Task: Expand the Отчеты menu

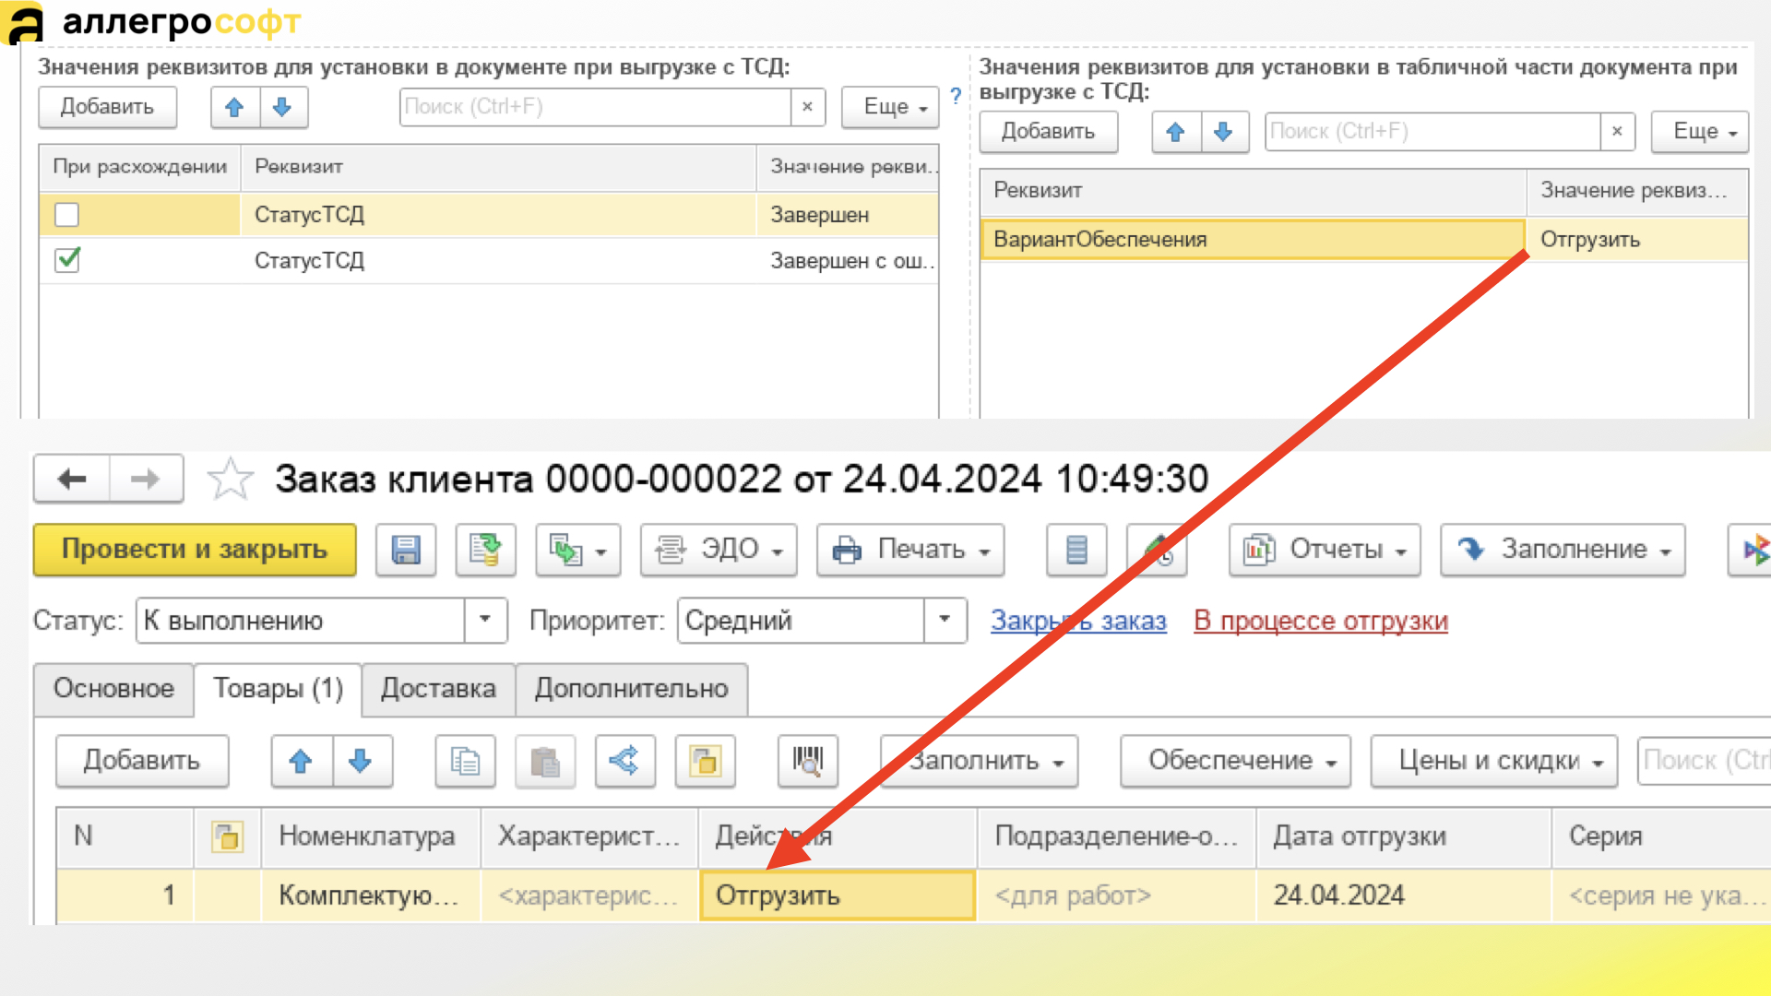Action: (x=1325, y=550)
